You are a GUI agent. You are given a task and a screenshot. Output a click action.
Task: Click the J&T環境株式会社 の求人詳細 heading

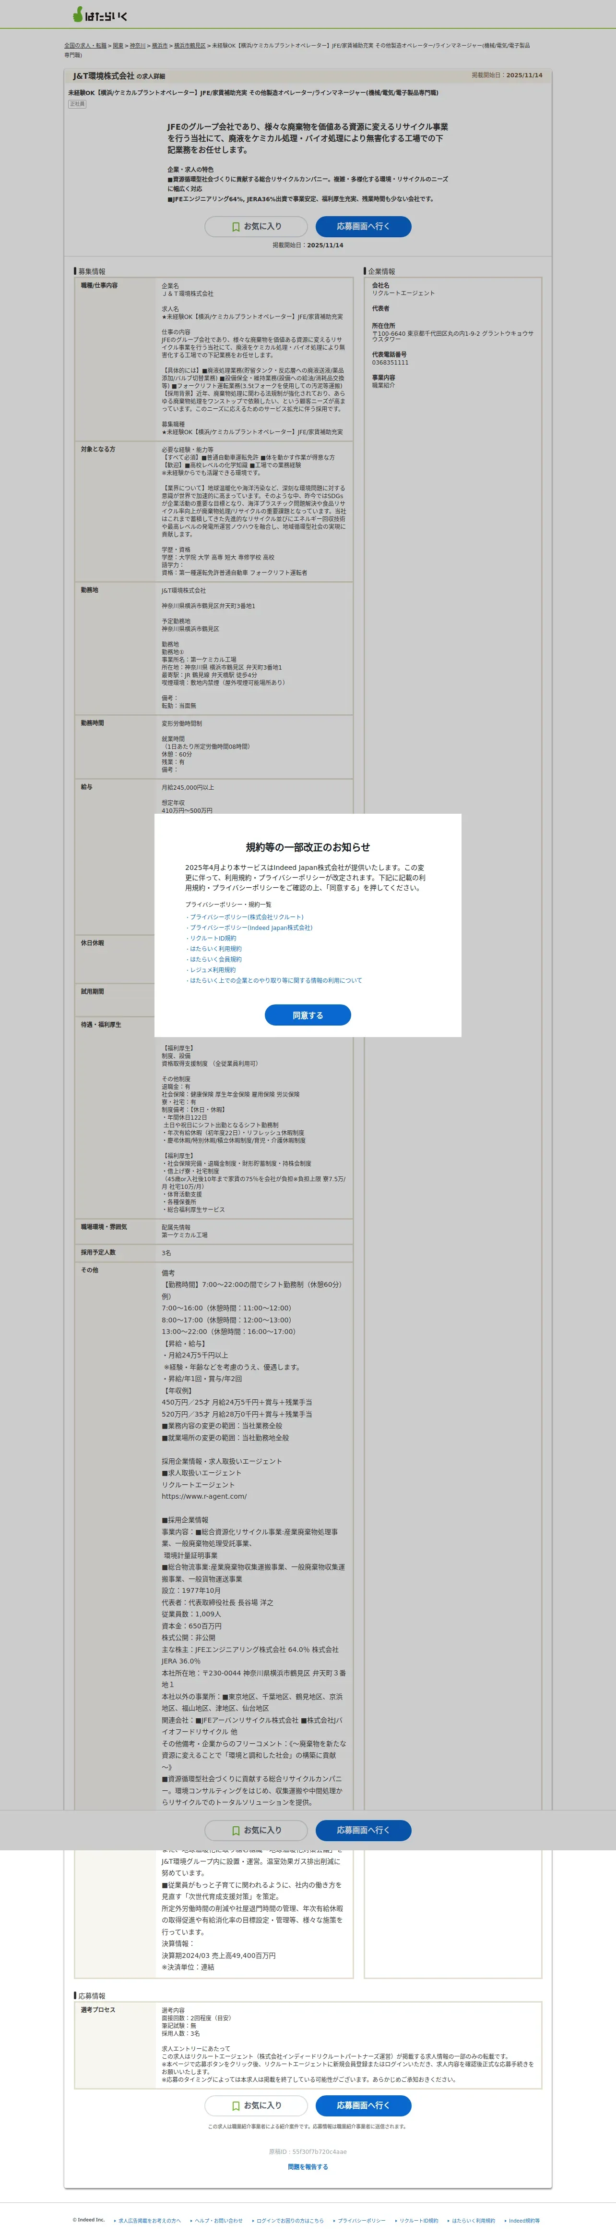[119, 76]
